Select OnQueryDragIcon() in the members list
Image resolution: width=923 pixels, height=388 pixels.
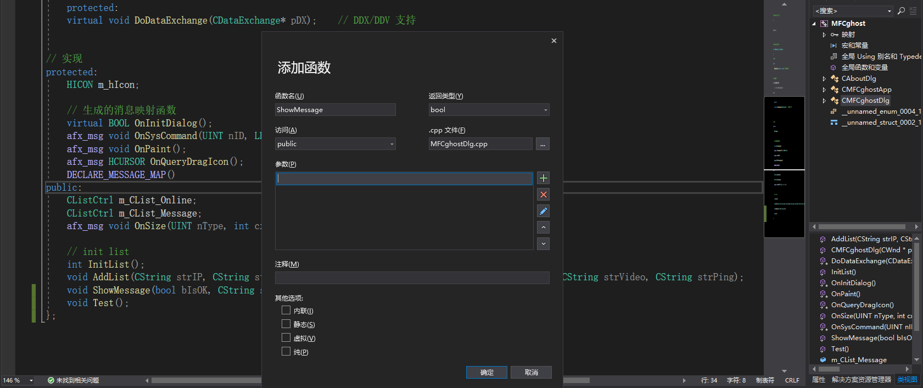point(862,305)
